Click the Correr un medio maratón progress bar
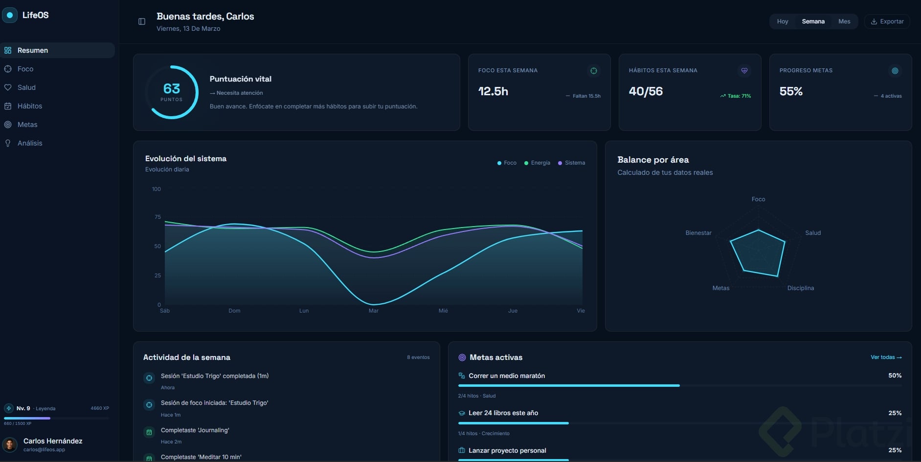The height and width of the screenshot is (462, 921). point(680,386)
